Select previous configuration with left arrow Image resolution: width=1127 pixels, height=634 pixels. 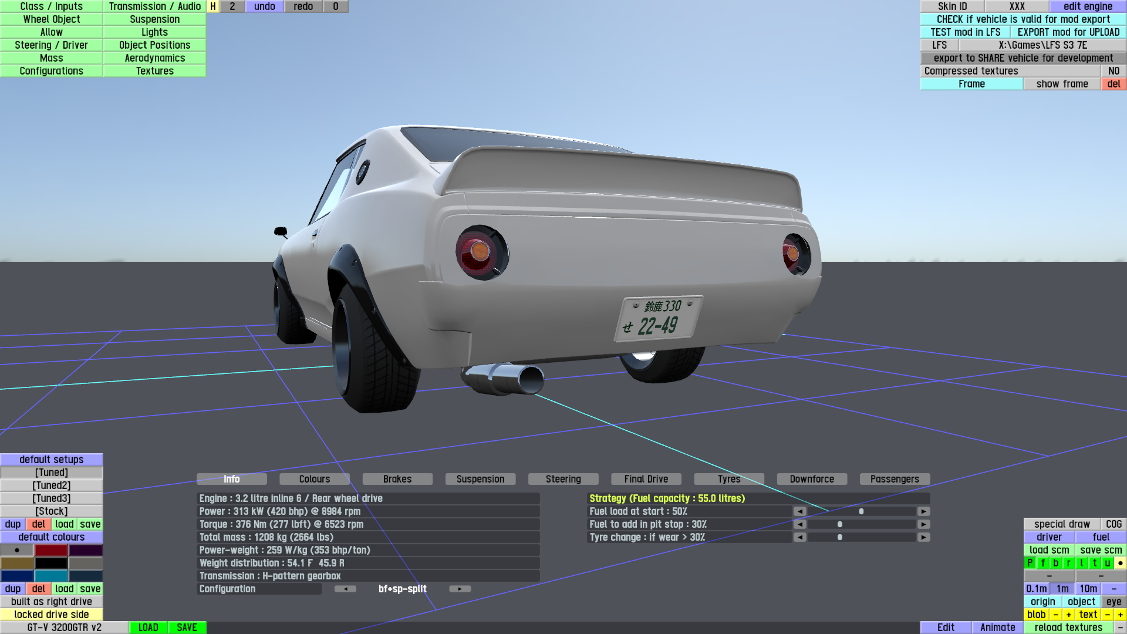[345, 589]
